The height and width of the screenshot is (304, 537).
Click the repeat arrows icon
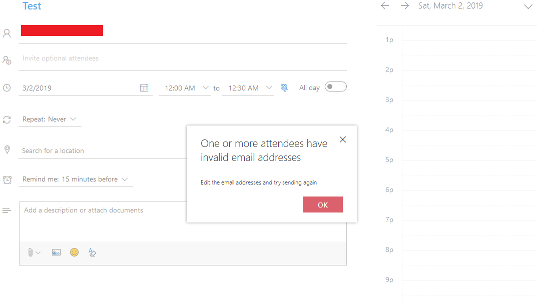(x=7, y=120)
